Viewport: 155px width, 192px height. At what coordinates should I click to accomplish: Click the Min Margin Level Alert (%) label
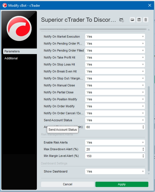click(x=61, y=156)
